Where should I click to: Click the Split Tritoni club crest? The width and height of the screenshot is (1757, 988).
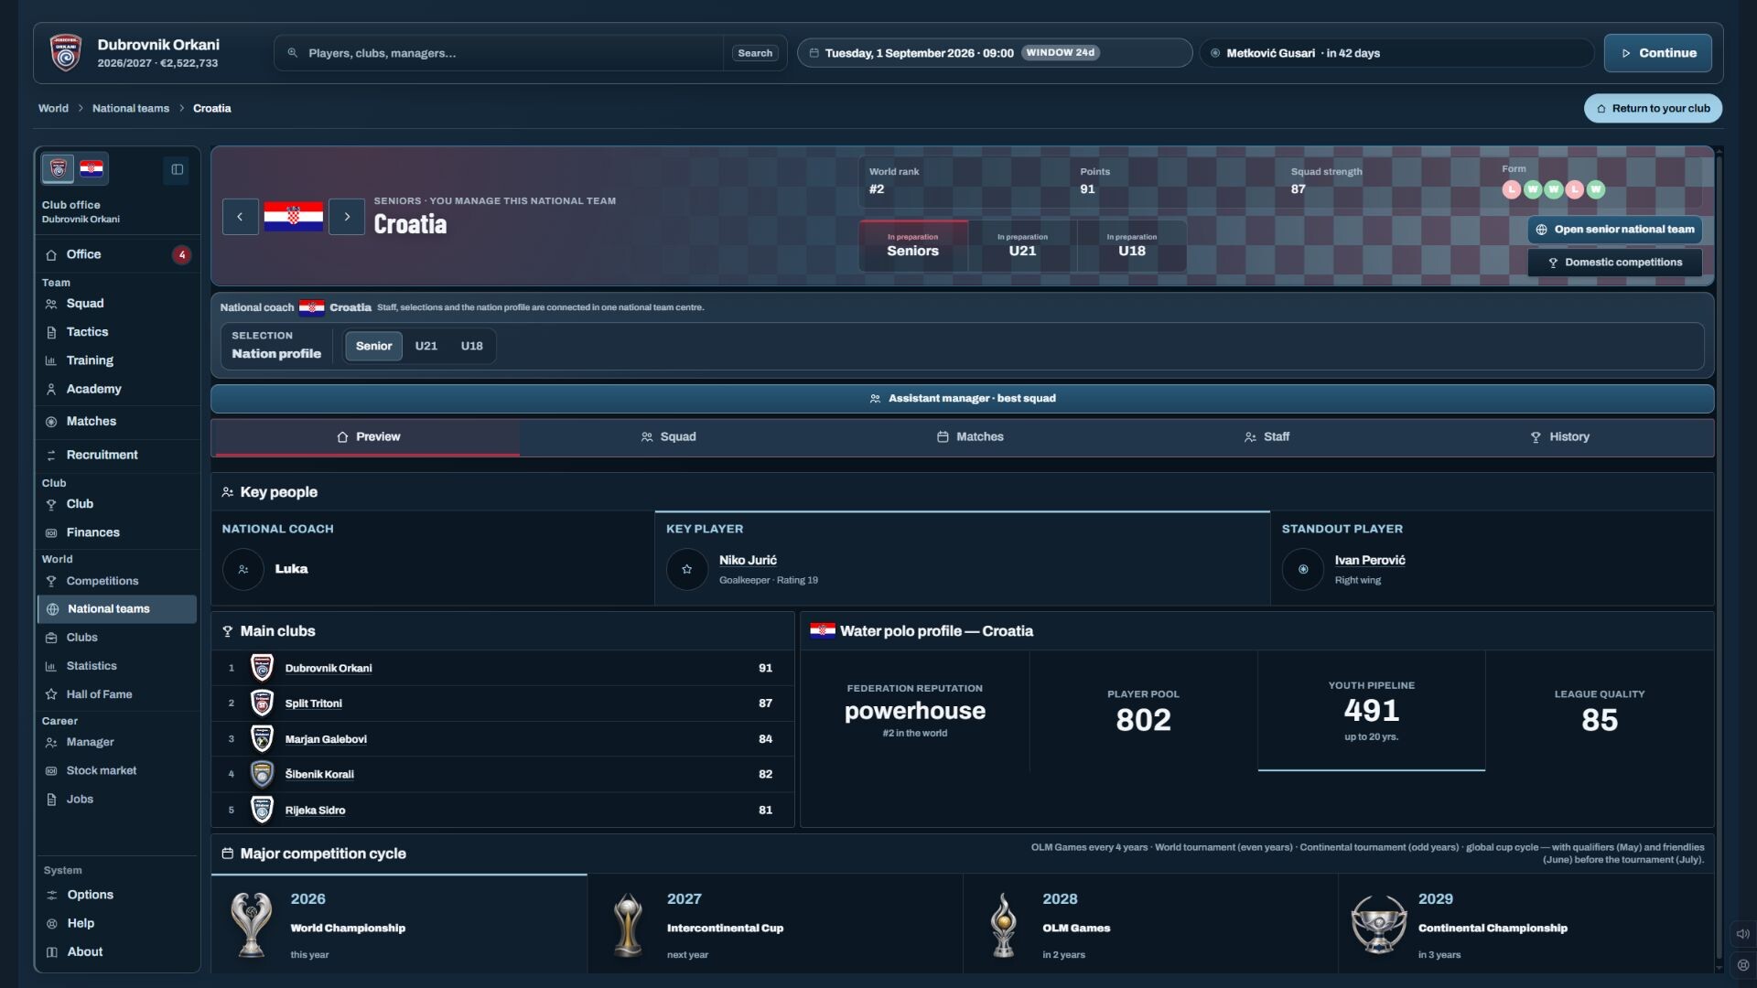point(262,703)
